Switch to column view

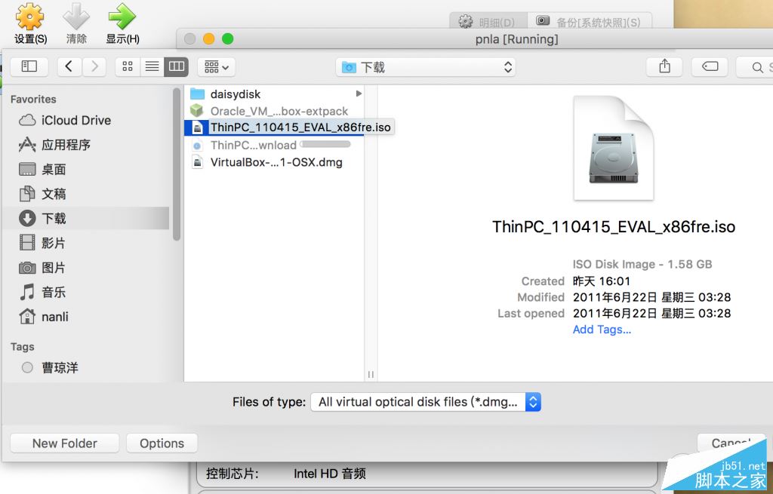(x=177, y=66)
